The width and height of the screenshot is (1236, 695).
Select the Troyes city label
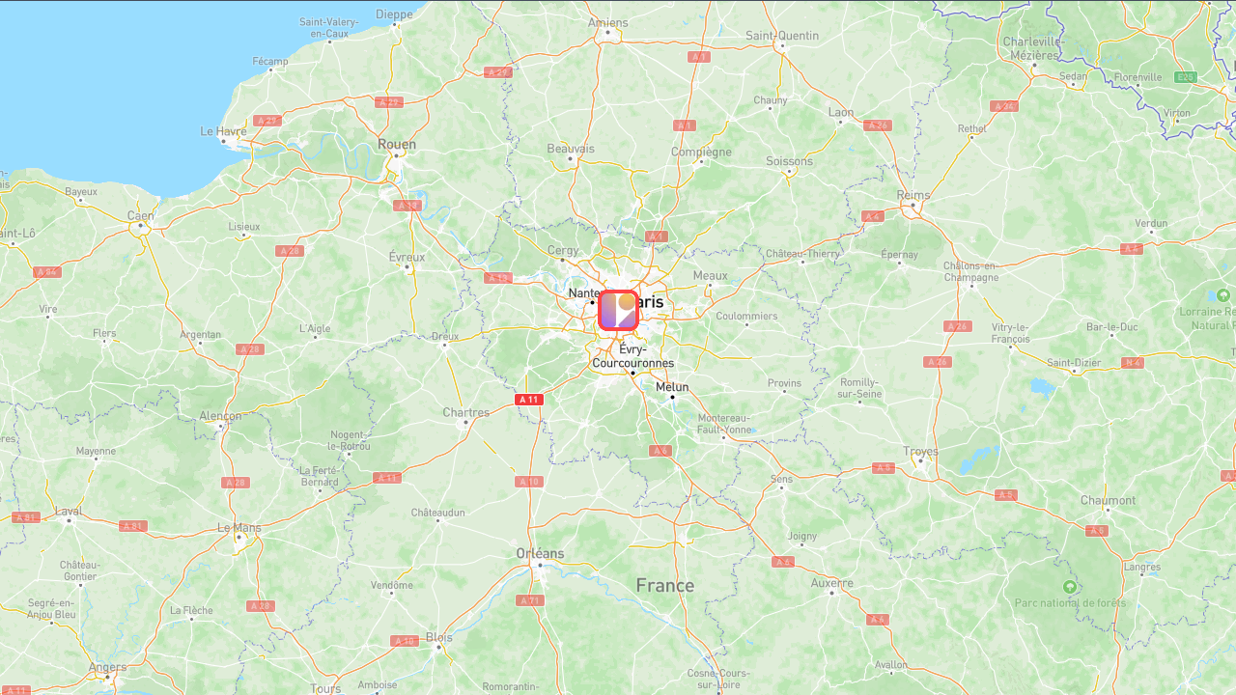[x=920, y=452]
